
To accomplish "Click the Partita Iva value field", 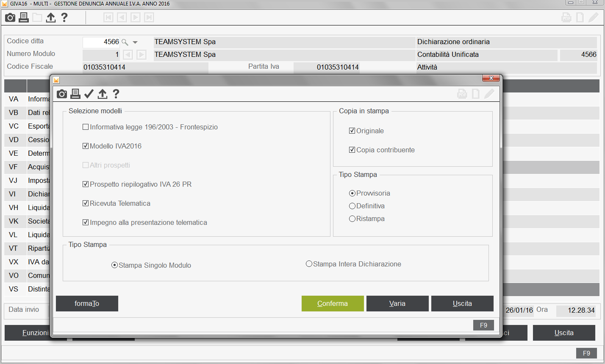I will (326, 67).
